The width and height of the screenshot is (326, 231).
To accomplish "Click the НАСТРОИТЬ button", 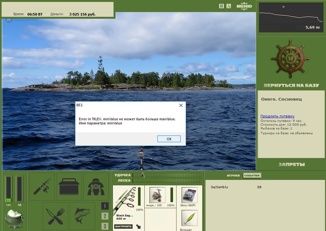I will (123, 227).
